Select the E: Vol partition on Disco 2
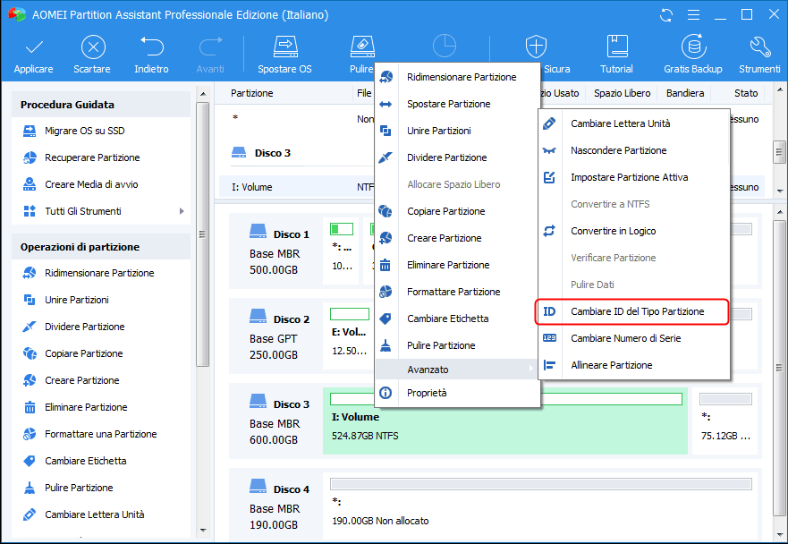788x544 pixels. (349, 336)
